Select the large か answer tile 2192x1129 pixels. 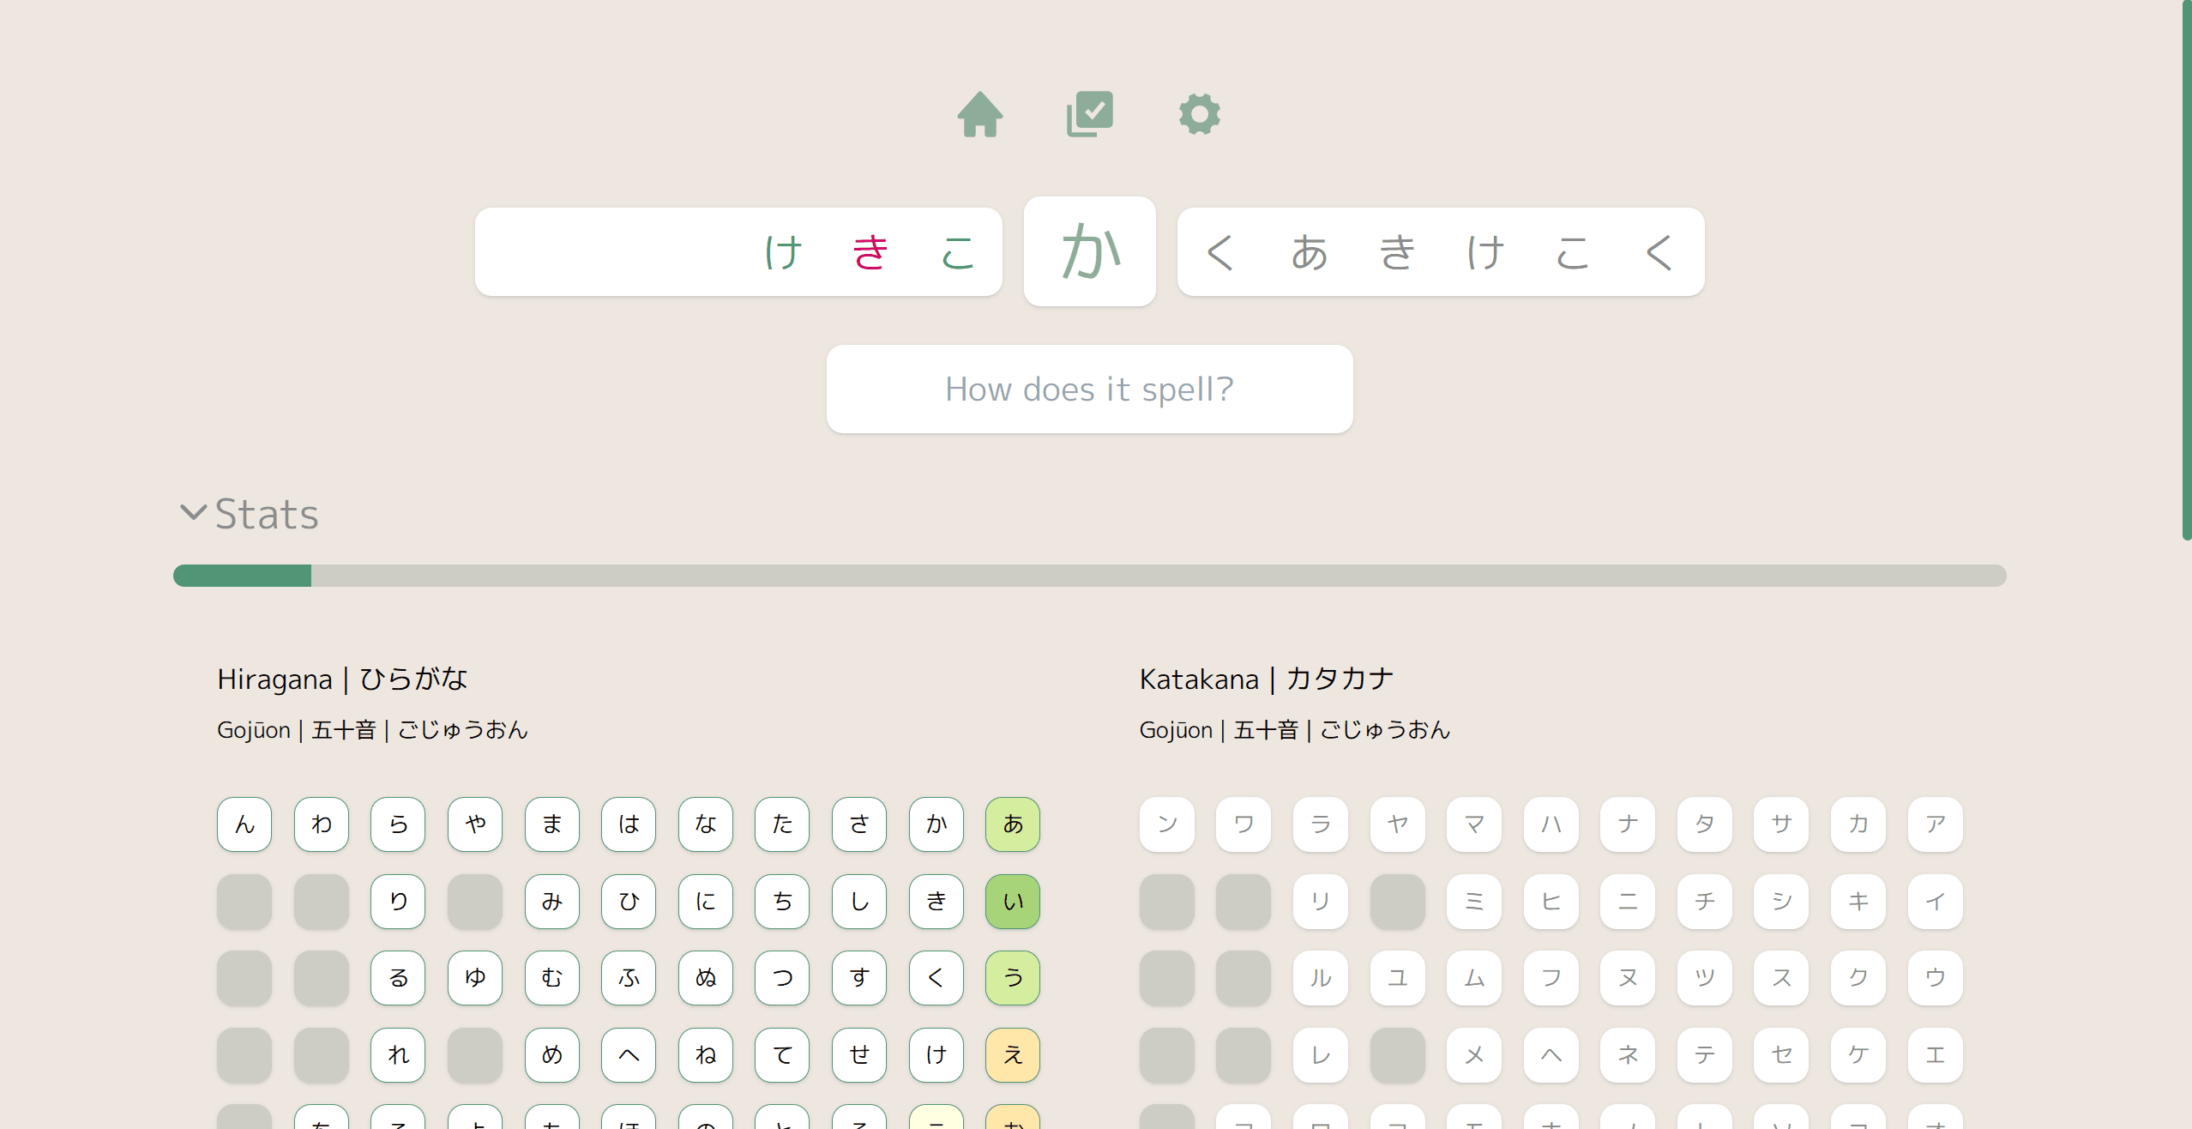[1089, 251]
